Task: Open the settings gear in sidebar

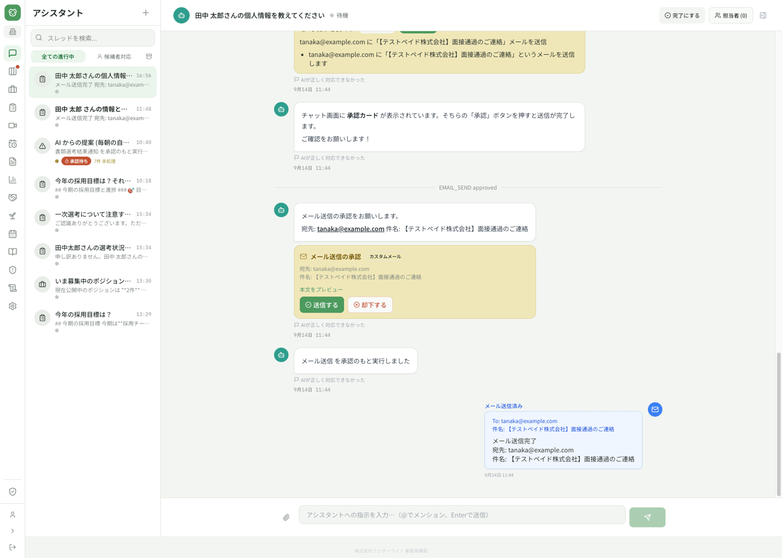Action: coord(12,306)
